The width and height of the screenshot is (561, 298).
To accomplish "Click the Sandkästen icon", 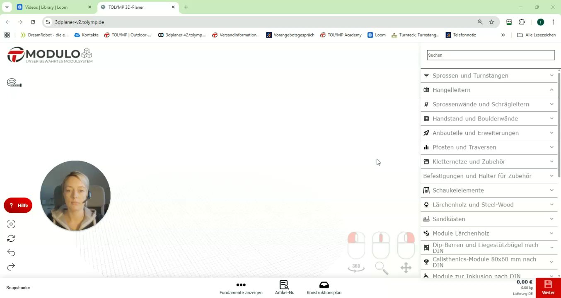I will pos(426,219).
